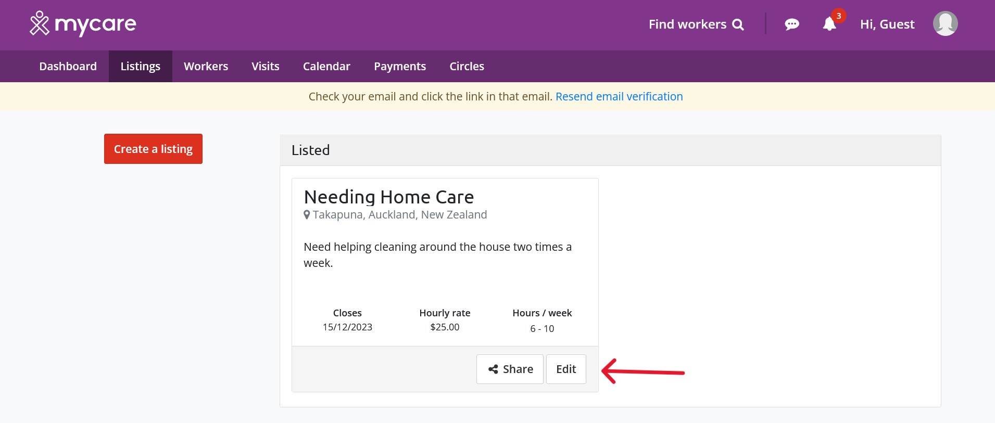Click the red notification count badge
995x423 pixels.
click(838, 16)
